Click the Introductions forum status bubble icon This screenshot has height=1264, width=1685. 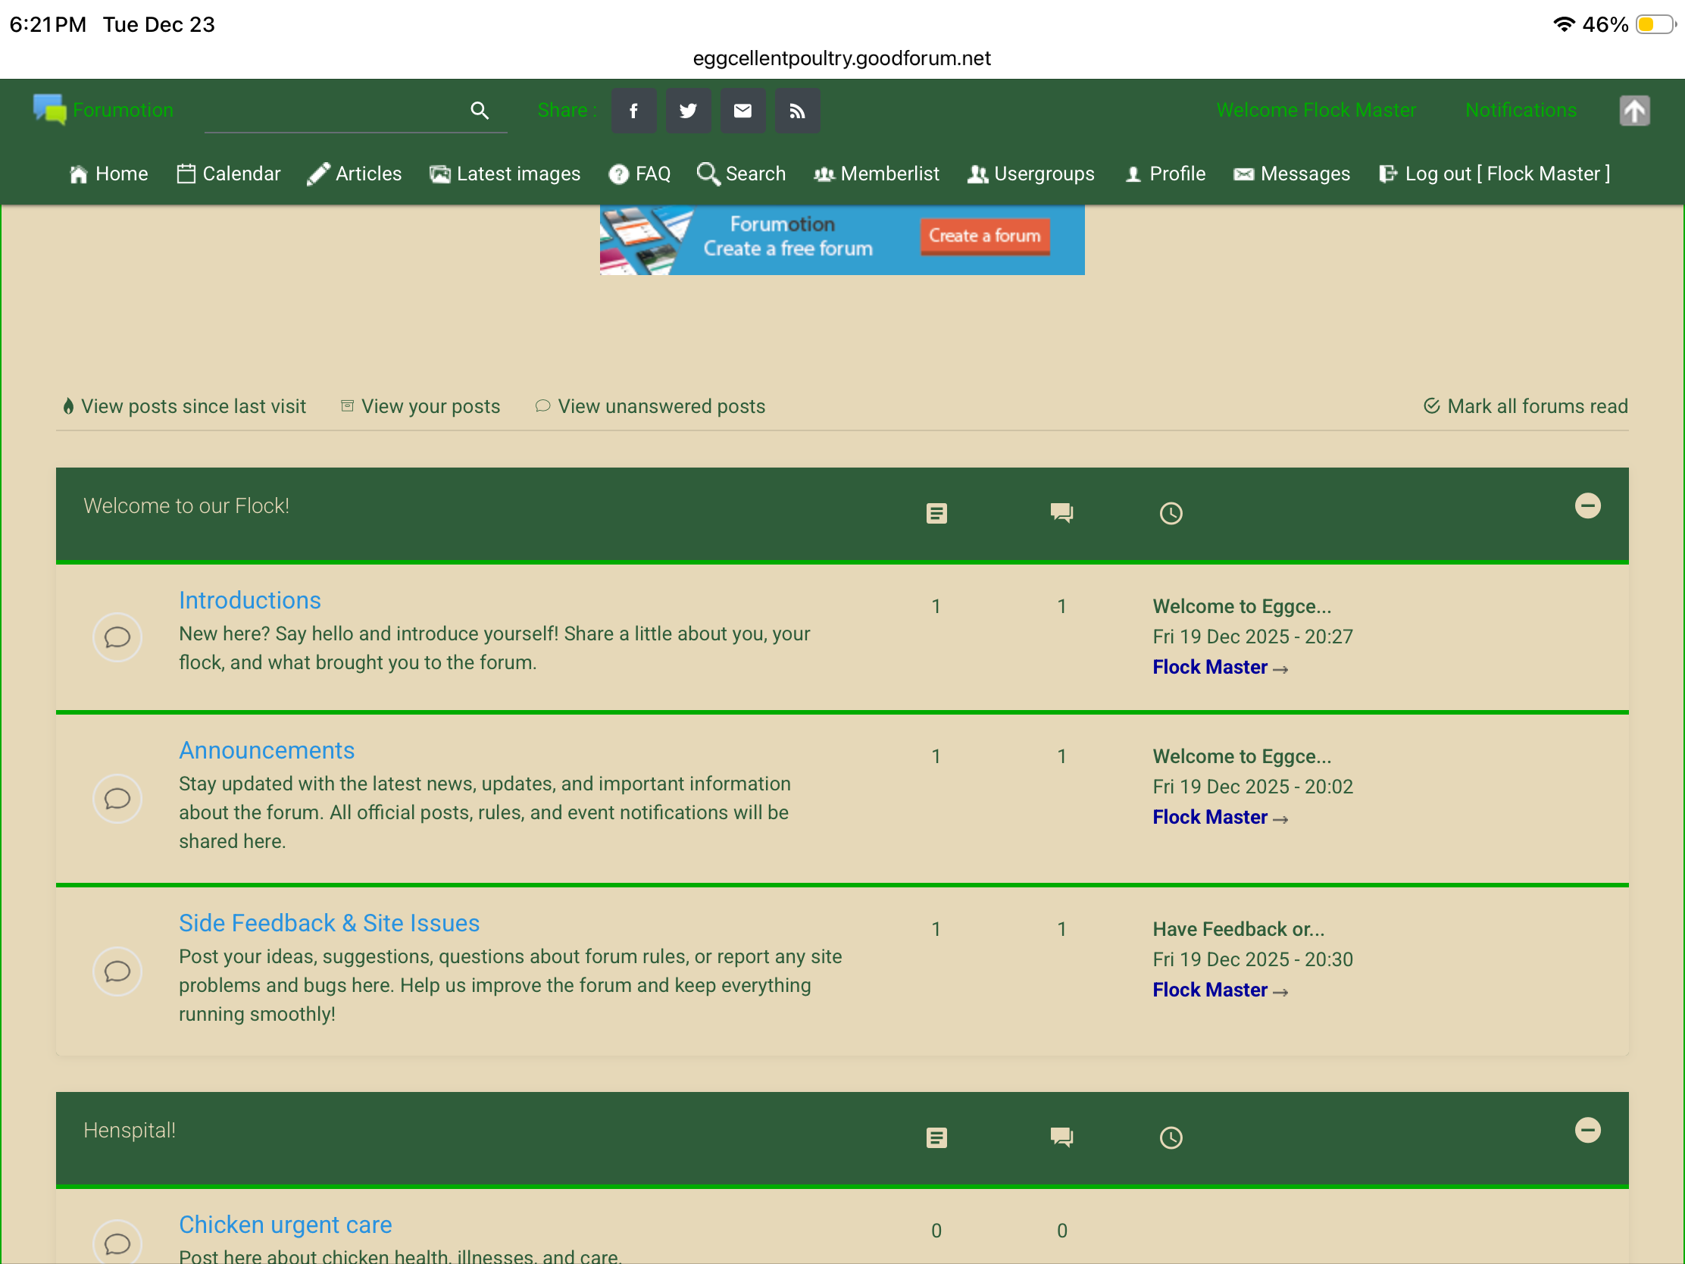117,637
